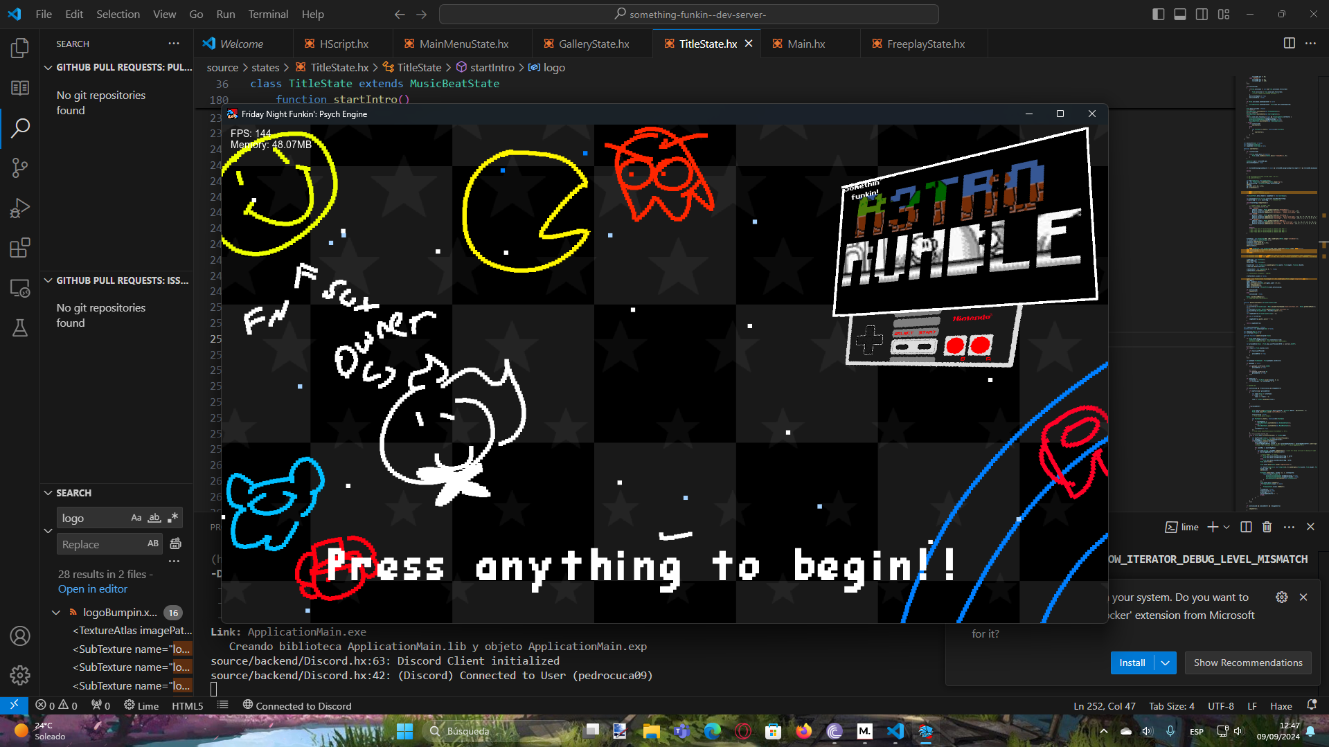1329x747 pixels.
Task: Switch to the FreeplayState.hx tab
Action: tap(925, 44)
